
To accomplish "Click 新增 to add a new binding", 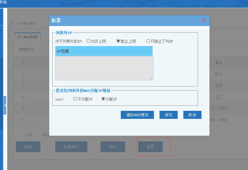I will click(x=28, y=146).
